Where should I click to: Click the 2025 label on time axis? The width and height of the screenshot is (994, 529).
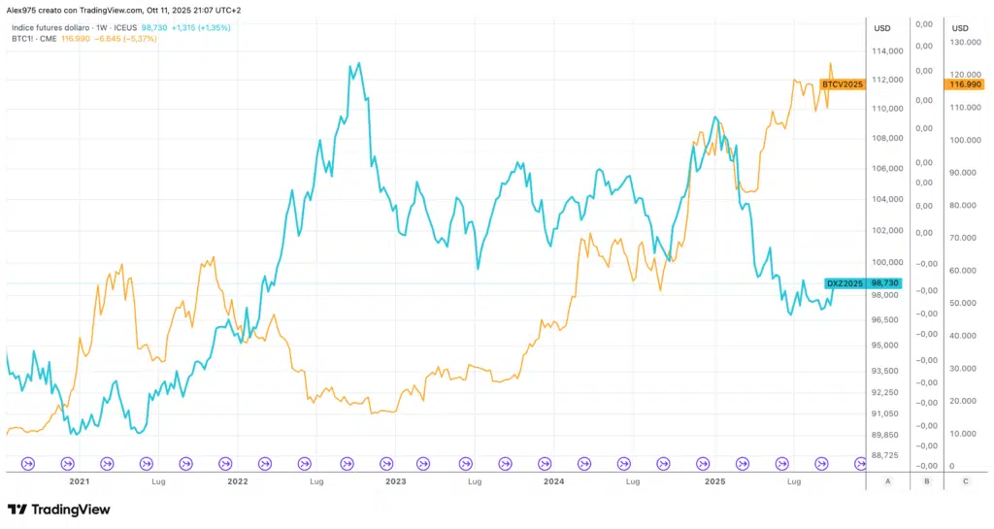coord(713,480)
